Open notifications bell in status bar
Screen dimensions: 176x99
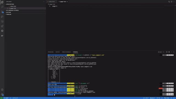tap(174, 98)
